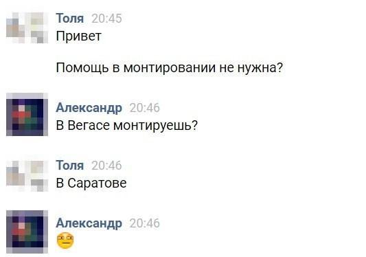Click the 20:46 timestamp next to Толя
366x257 pixels.
coord(106,166)
